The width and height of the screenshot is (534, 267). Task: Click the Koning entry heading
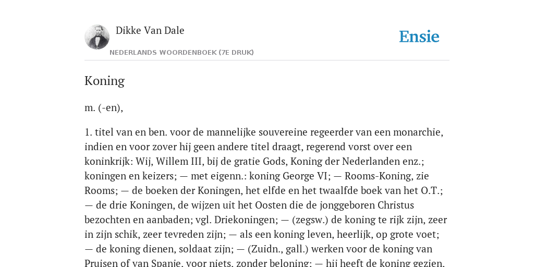click(104, 81)
